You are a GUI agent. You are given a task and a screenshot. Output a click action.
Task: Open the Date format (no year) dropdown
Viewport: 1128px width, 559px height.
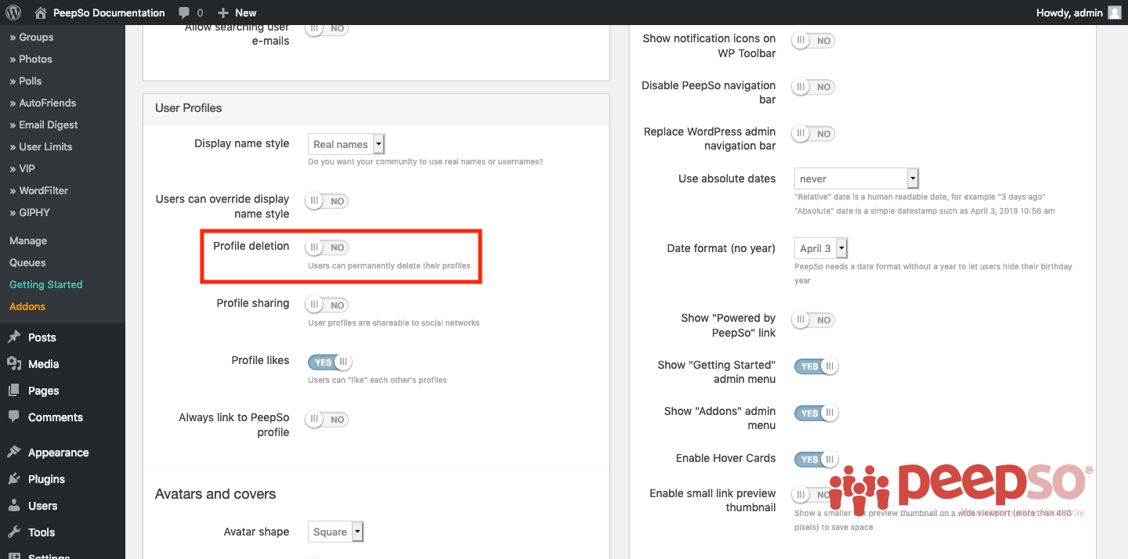821,248
